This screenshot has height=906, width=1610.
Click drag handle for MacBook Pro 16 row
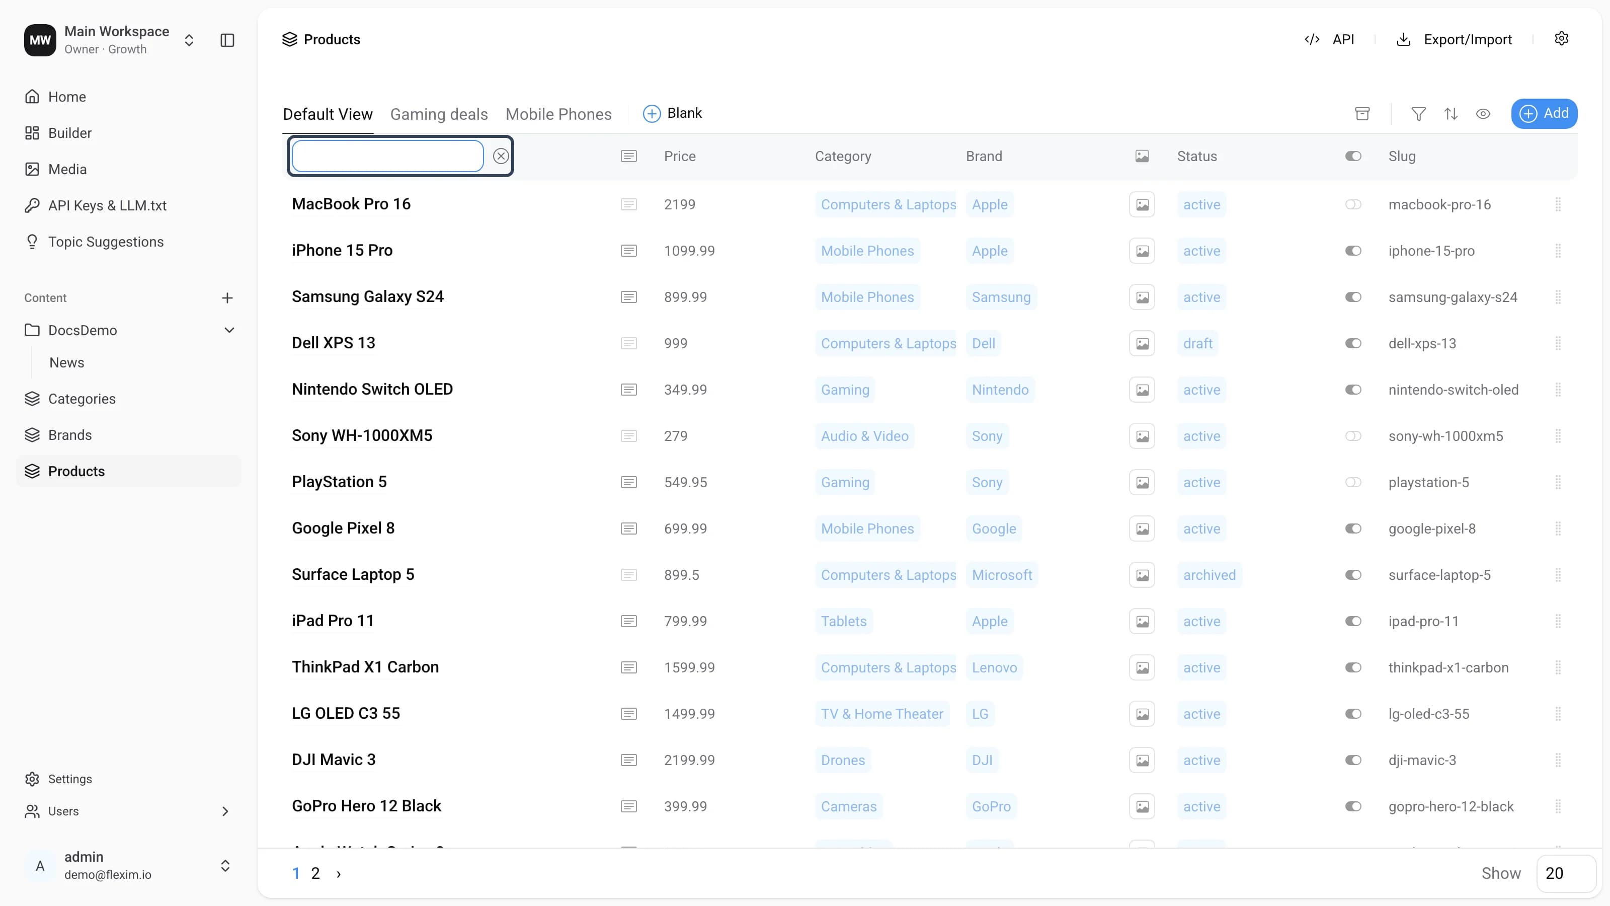click(x=1558, y=204)
